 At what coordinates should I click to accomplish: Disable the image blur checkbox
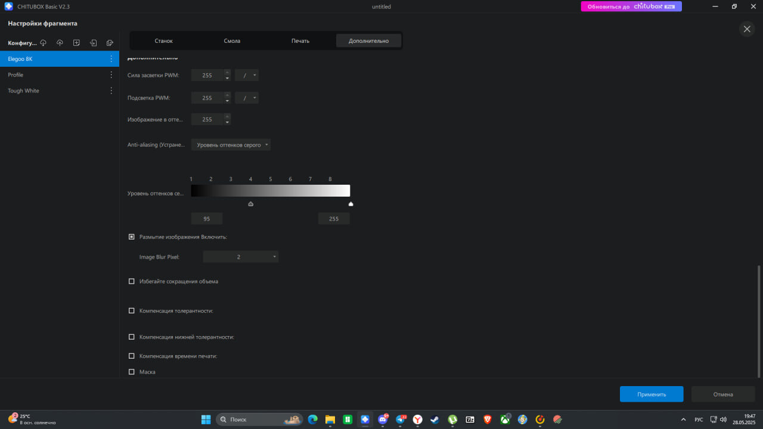[132, 237]
